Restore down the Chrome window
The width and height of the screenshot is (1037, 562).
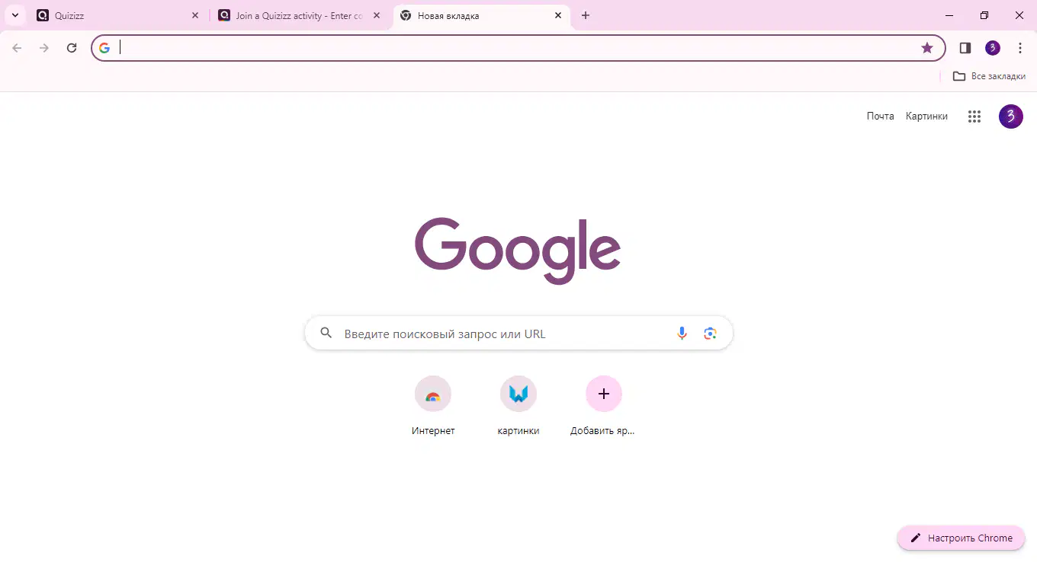[984, 15]
